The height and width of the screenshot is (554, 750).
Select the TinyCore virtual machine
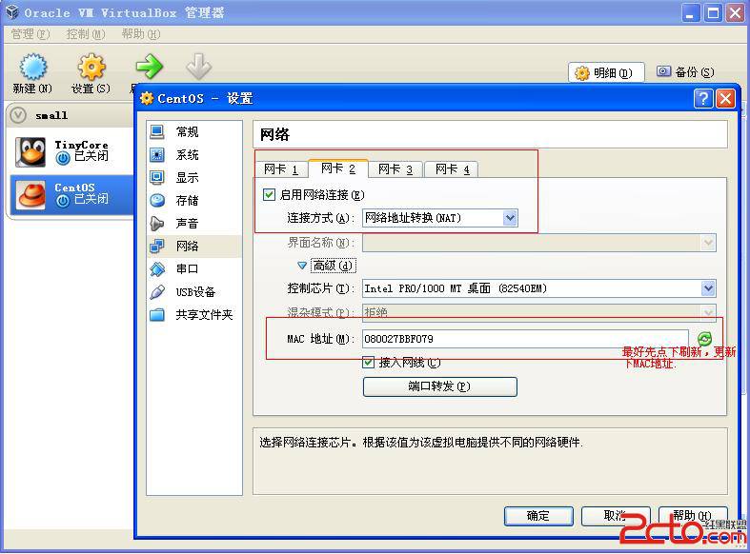(x=71, y=151)
